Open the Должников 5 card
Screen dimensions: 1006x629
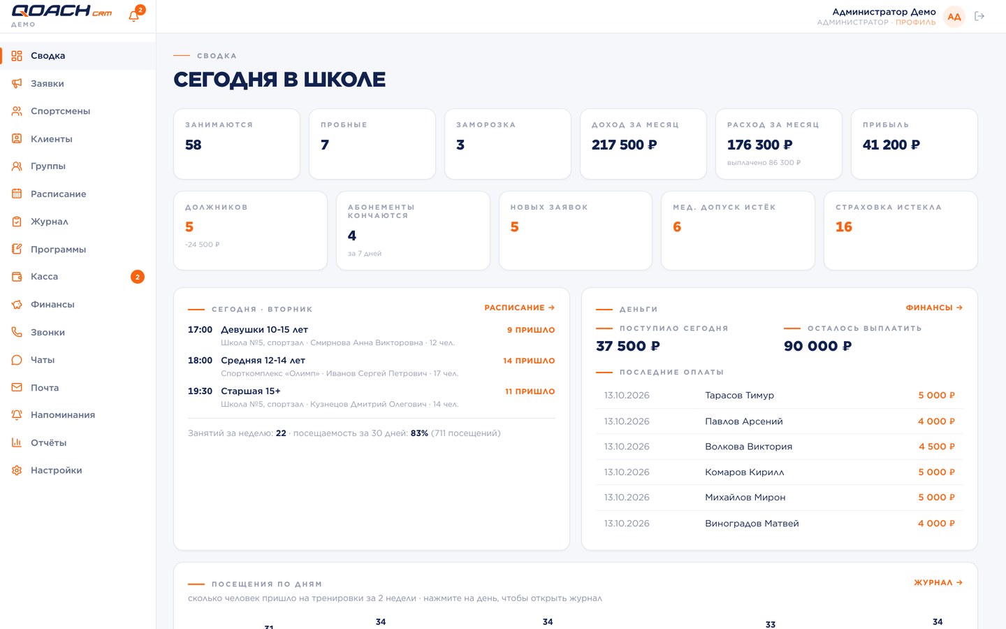[250, 231]
